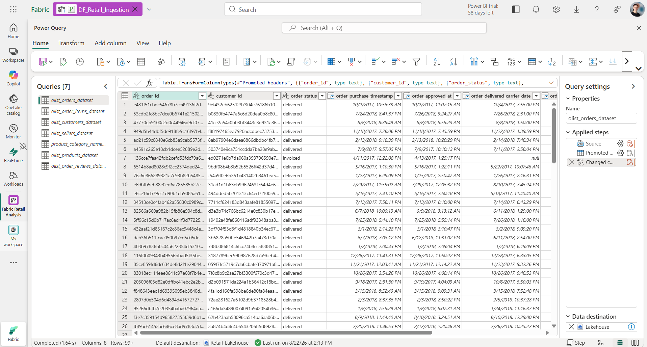The width and height of the screenshot is (647, 347).
Task: Click the dataflow parameters shapes icon
Action: click(161, 61)
